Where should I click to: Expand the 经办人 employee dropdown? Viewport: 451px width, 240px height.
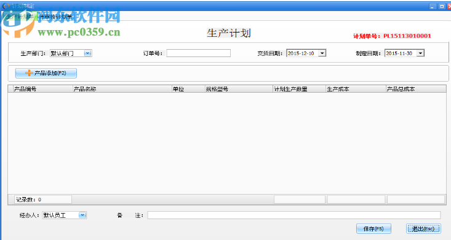(x=82, y=215)
